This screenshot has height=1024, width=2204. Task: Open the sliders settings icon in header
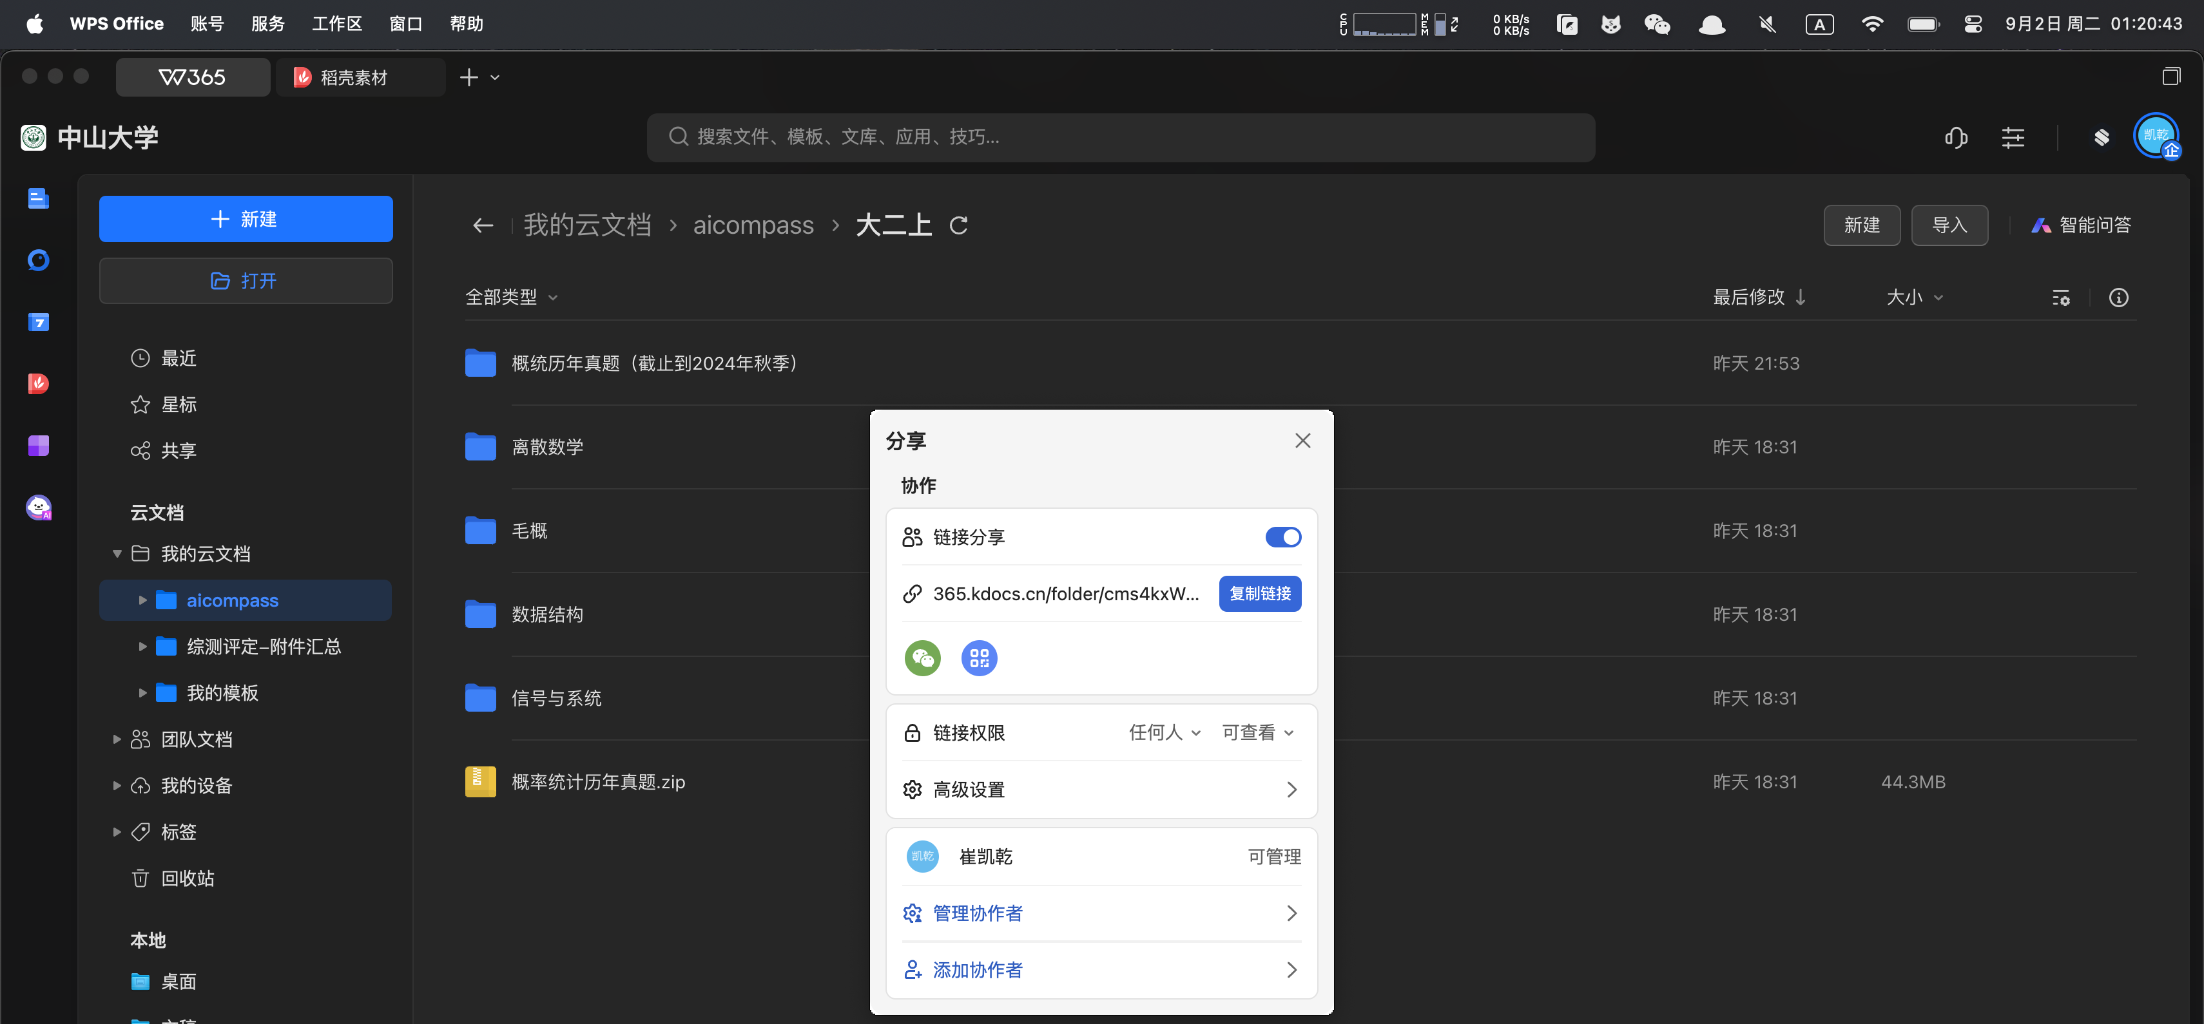coord(2013,137)
